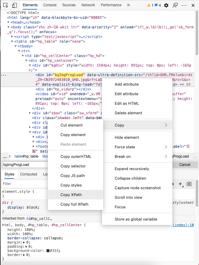Choose Copy outerHTML
This screenshot has height=265, width=199.
(75, 156)
